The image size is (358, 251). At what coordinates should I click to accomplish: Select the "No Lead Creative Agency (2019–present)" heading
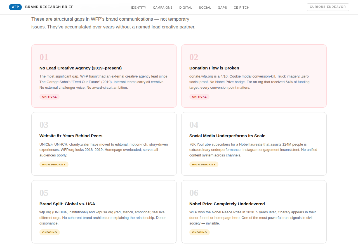click(81, 68)
